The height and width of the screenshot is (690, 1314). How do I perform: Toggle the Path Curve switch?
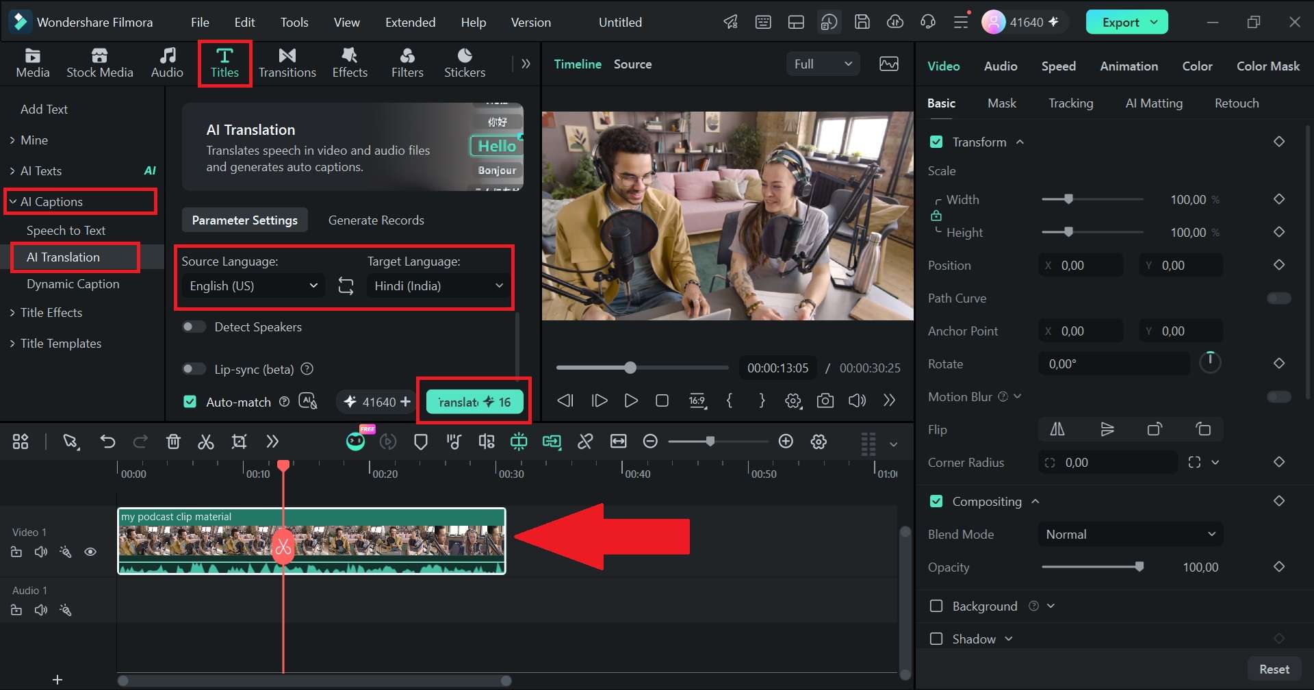point(1278,298)
